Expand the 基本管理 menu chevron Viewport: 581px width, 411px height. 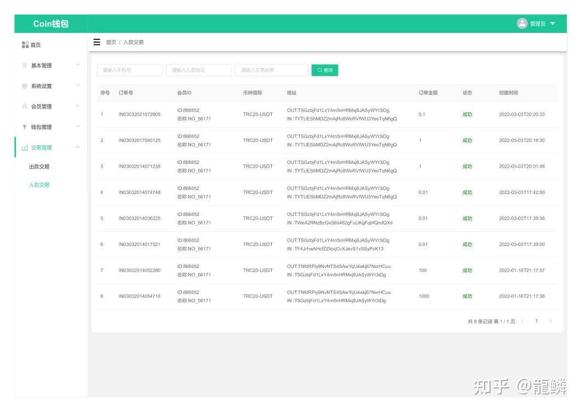pyautogui.click(x=77, y=65)
